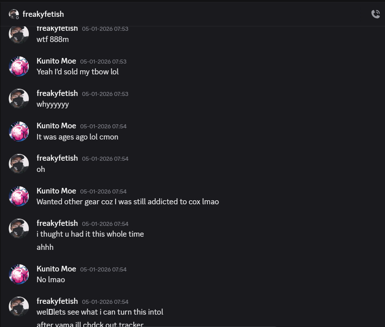Click the timestamp next to "whyyyyyy" message
385x327 pixels.
105,94
